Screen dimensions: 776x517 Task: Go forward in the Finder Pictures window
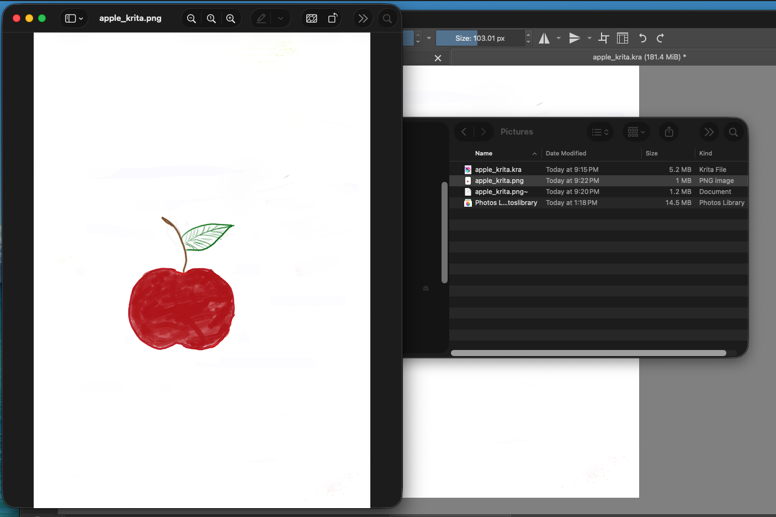tap(483, 132)
